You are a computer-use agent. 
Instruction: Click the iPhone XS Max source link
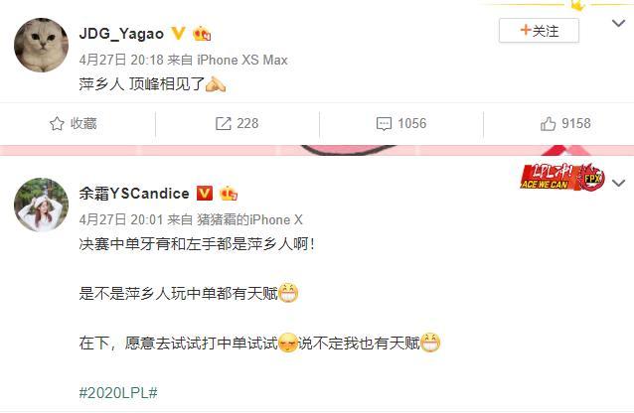point(242,60)
